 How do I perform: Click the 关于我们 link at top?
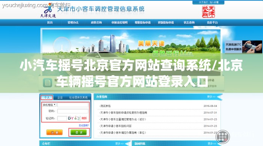[203, 2]
